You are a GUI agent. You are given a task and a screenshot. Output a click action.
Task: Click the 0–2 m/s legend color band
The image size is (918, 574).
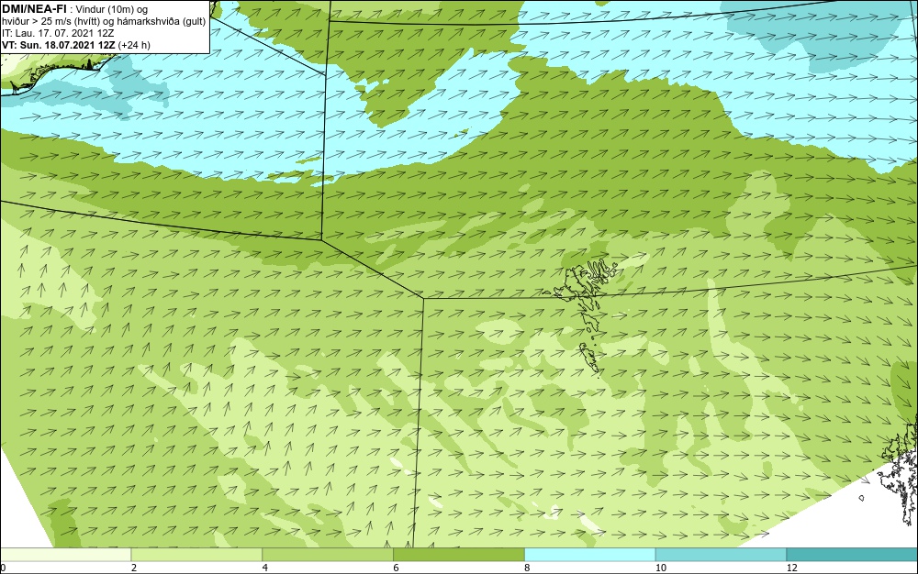65,555
